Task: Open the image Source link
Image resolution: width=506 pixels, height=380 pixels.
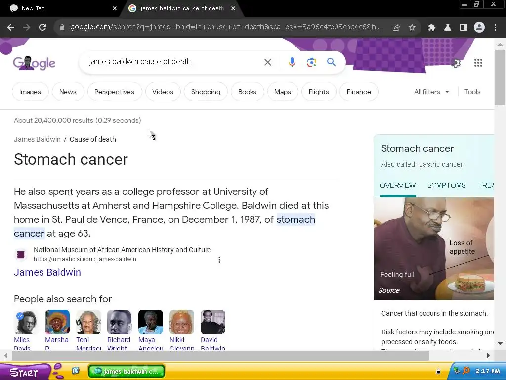Action: pos(389,290)
